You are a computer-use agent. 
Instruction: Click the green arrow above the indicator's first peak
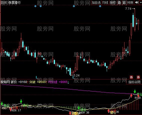[21, 101]
